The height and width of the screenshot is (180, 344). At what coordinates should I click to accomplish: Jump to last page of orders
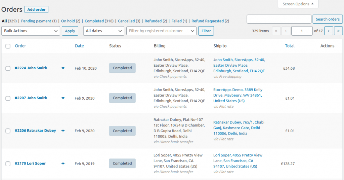(338, 31)
